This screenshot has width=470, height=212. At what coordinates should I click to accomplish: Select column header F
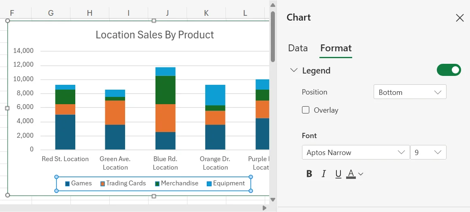tap(12, 13)
